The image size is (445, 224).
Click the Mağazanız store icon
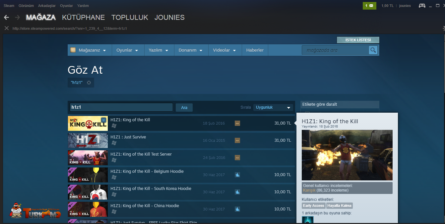pyautogui.click(x=73, y=50)
